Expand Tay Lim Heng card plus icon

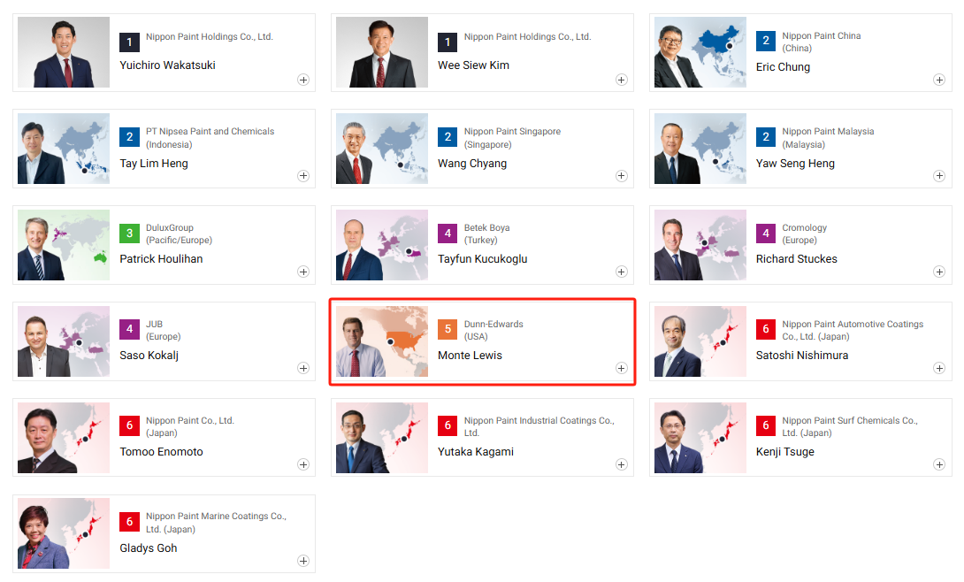click(x=303, y=176)
